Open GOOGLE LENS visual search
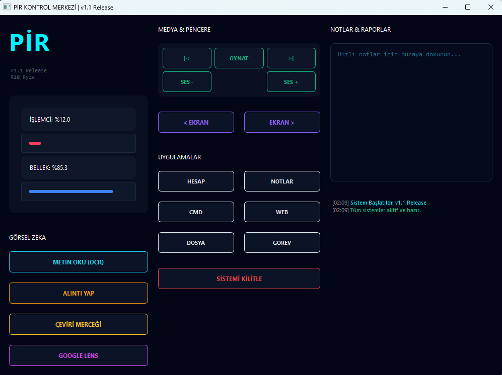Screen dimensions: 502x375 pyautogui.click(x=79, y=355)
